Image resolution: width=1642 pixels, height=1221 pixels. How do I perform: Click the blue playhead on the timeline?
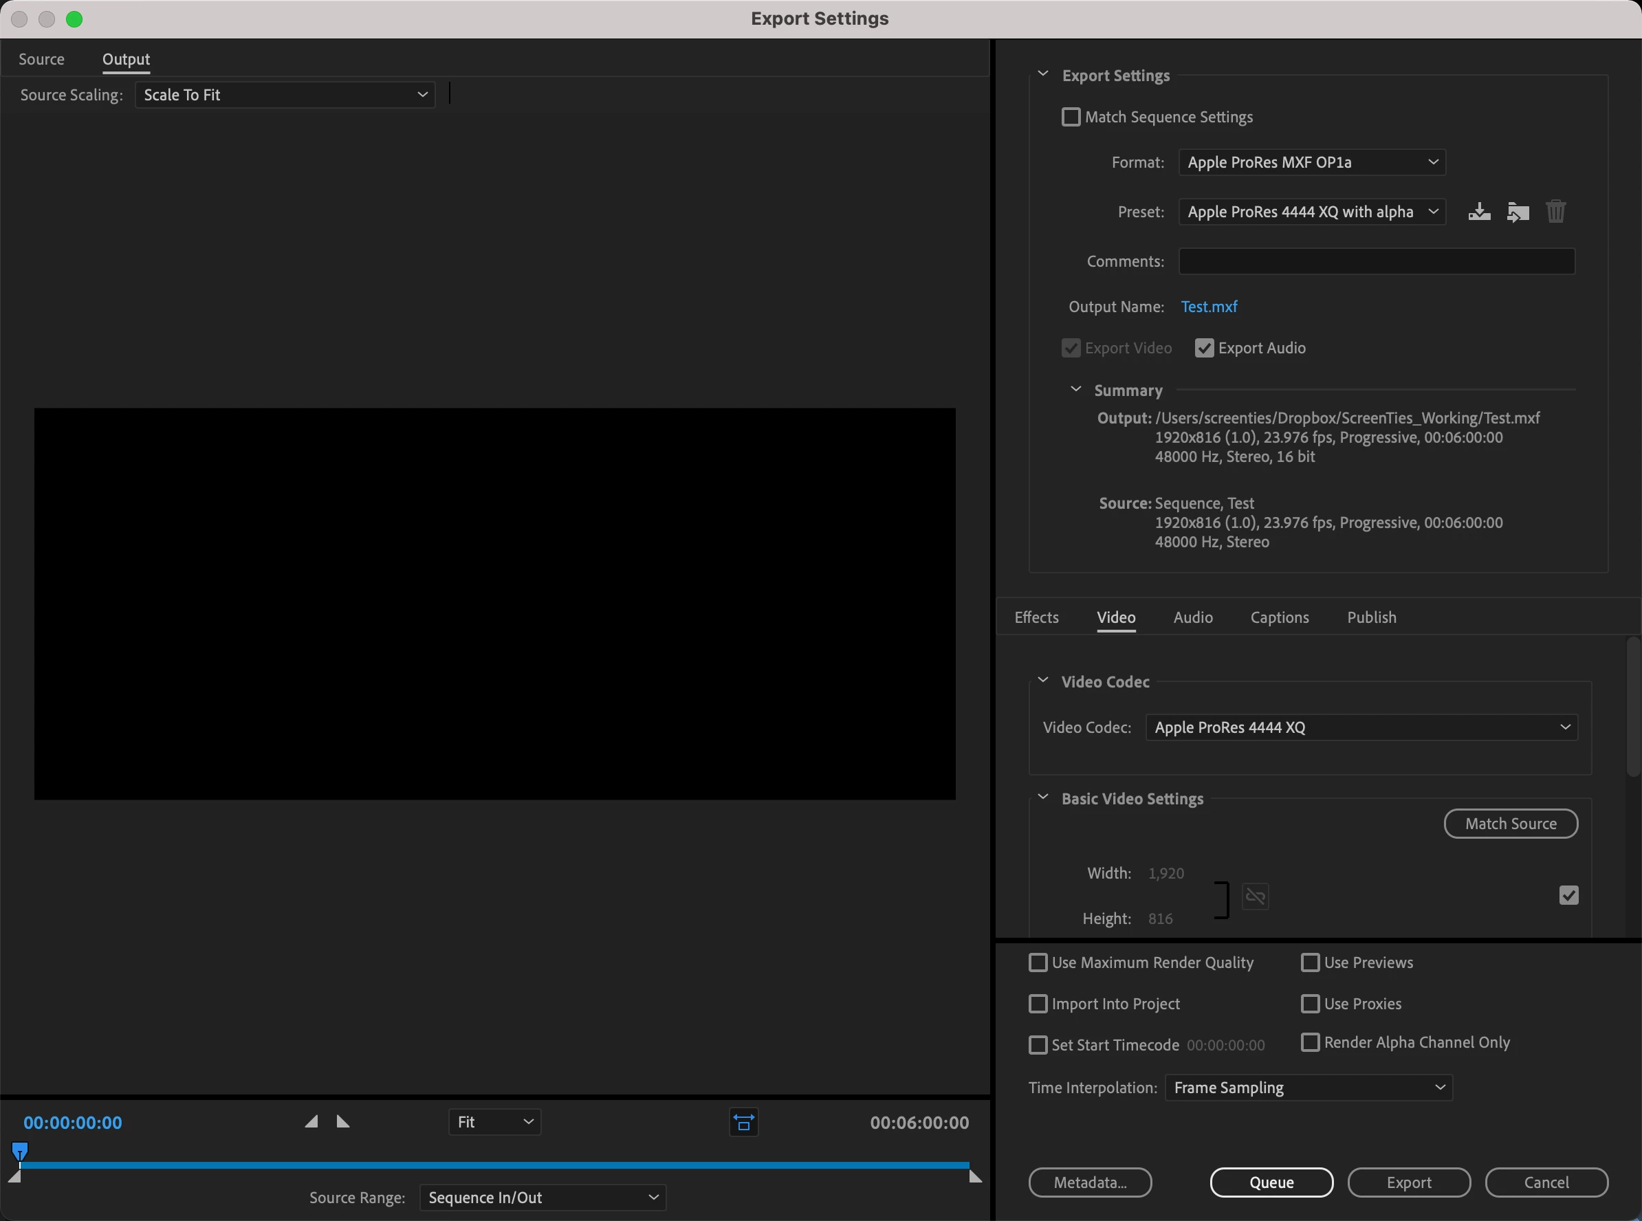click(x=20, y=1151)
